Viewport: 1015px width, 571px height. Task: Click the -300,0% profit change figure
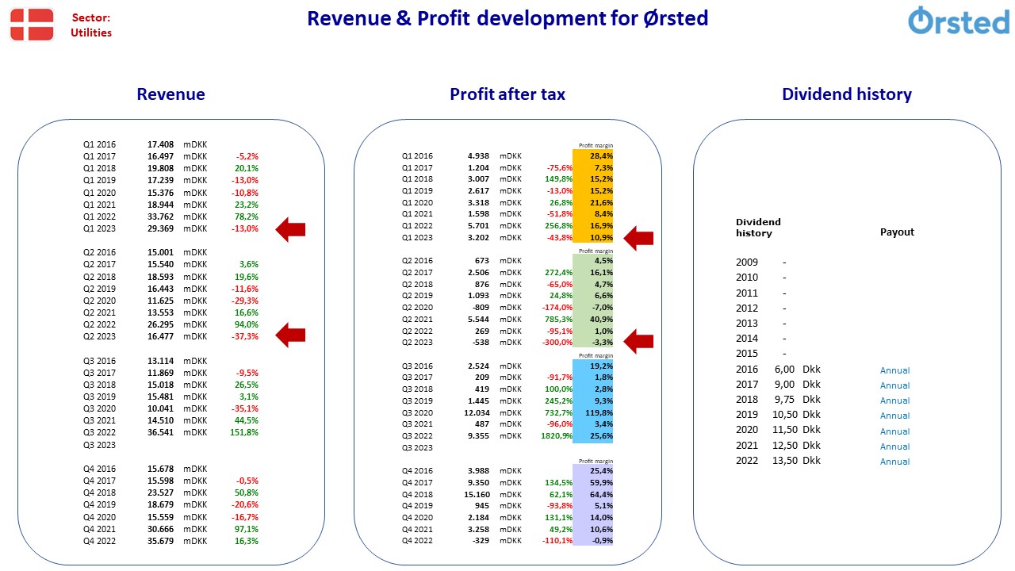point(557,343)
